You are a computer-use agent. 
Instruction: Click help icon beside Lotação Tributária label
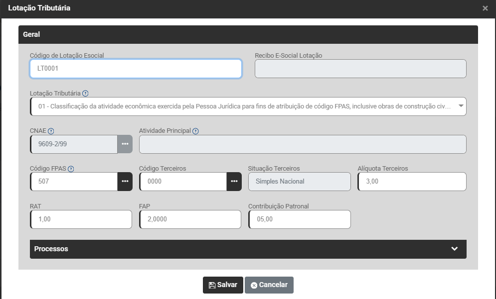click(x=85, y=93)
